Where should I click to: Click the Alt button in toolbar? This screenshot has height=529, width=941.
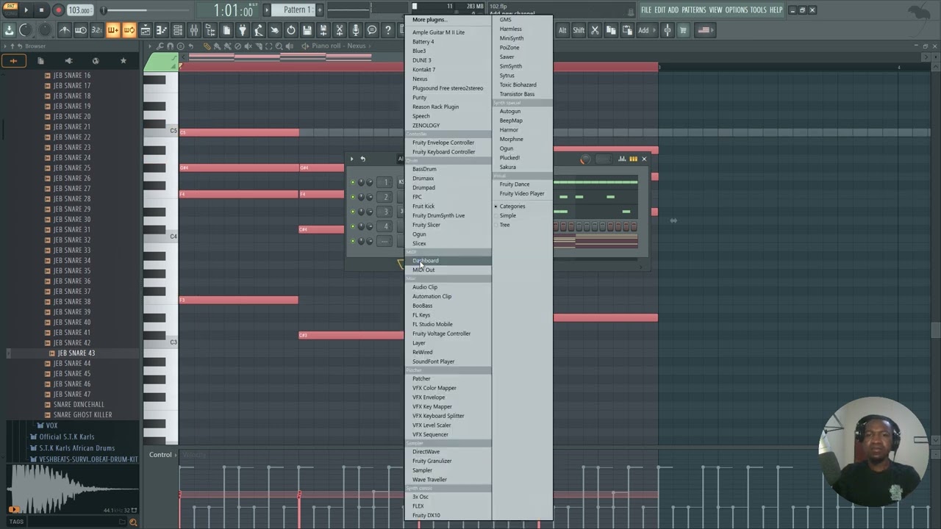562,30
